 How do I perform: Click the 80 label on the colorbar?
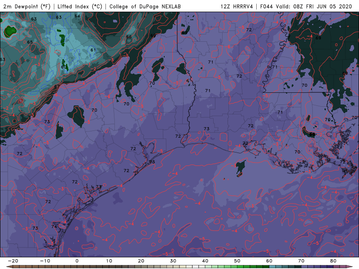tap(333, 261)
